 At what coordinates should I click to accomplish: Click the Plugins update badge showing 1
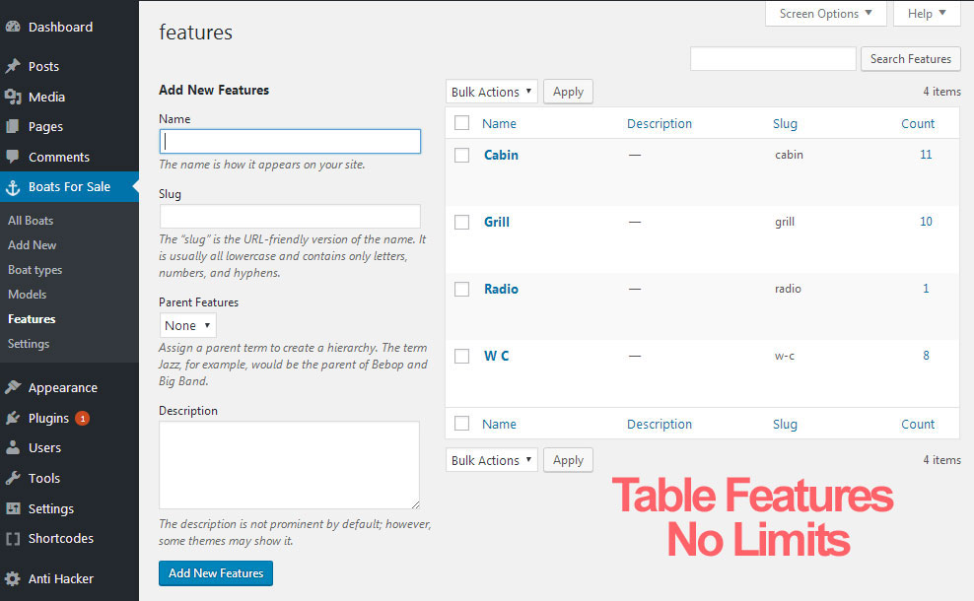(82, 419)
